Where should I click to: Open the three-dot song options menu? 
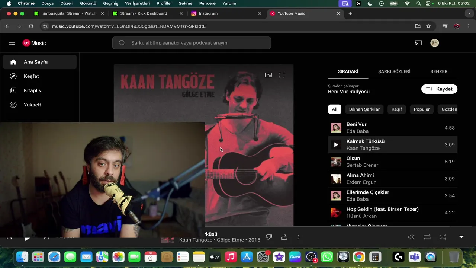click(299, 237)
